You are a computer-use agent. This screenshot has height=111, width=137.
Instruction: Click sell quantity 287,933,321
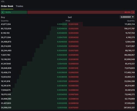click(x=129, y=107)
